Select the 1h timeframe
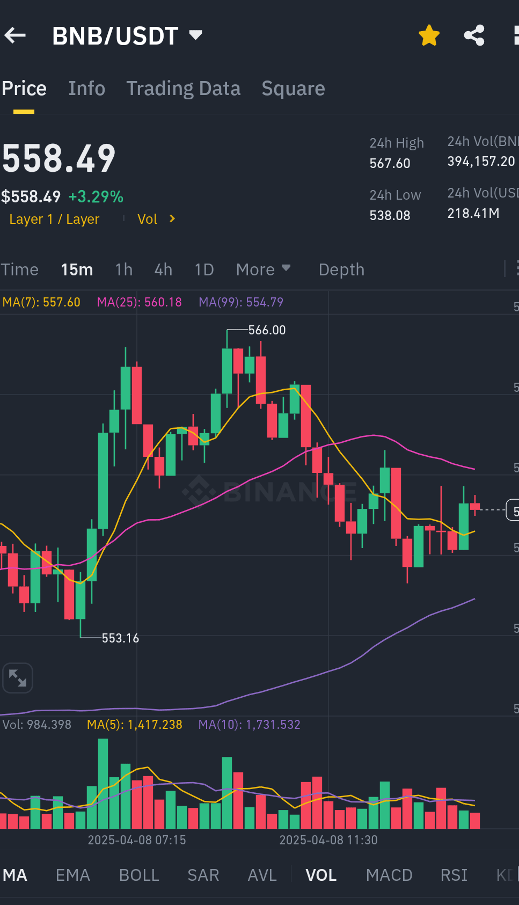519x905 pixels. tap(123, 269)
